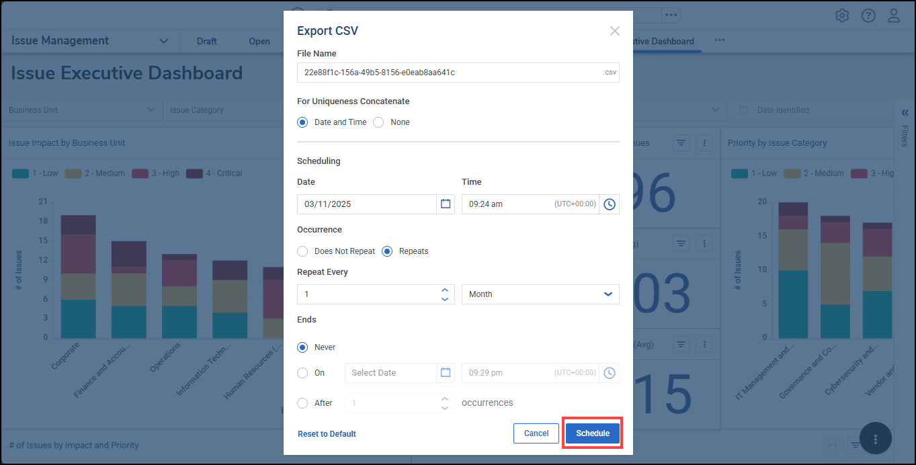Select the Date and Time radio option
916x465 pixels.
(303, 122)
